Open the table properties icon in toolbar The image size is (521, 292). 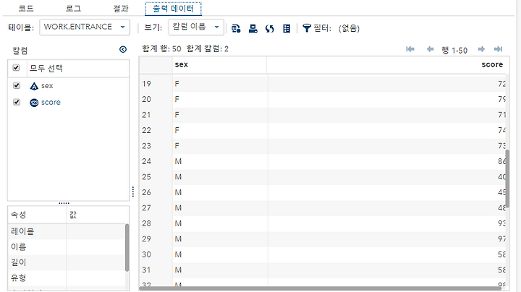click(236, 28)
